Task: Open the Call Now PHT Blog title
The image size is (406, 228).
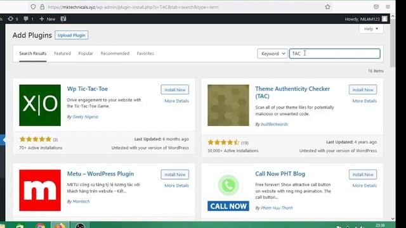Action: point(280,174)
